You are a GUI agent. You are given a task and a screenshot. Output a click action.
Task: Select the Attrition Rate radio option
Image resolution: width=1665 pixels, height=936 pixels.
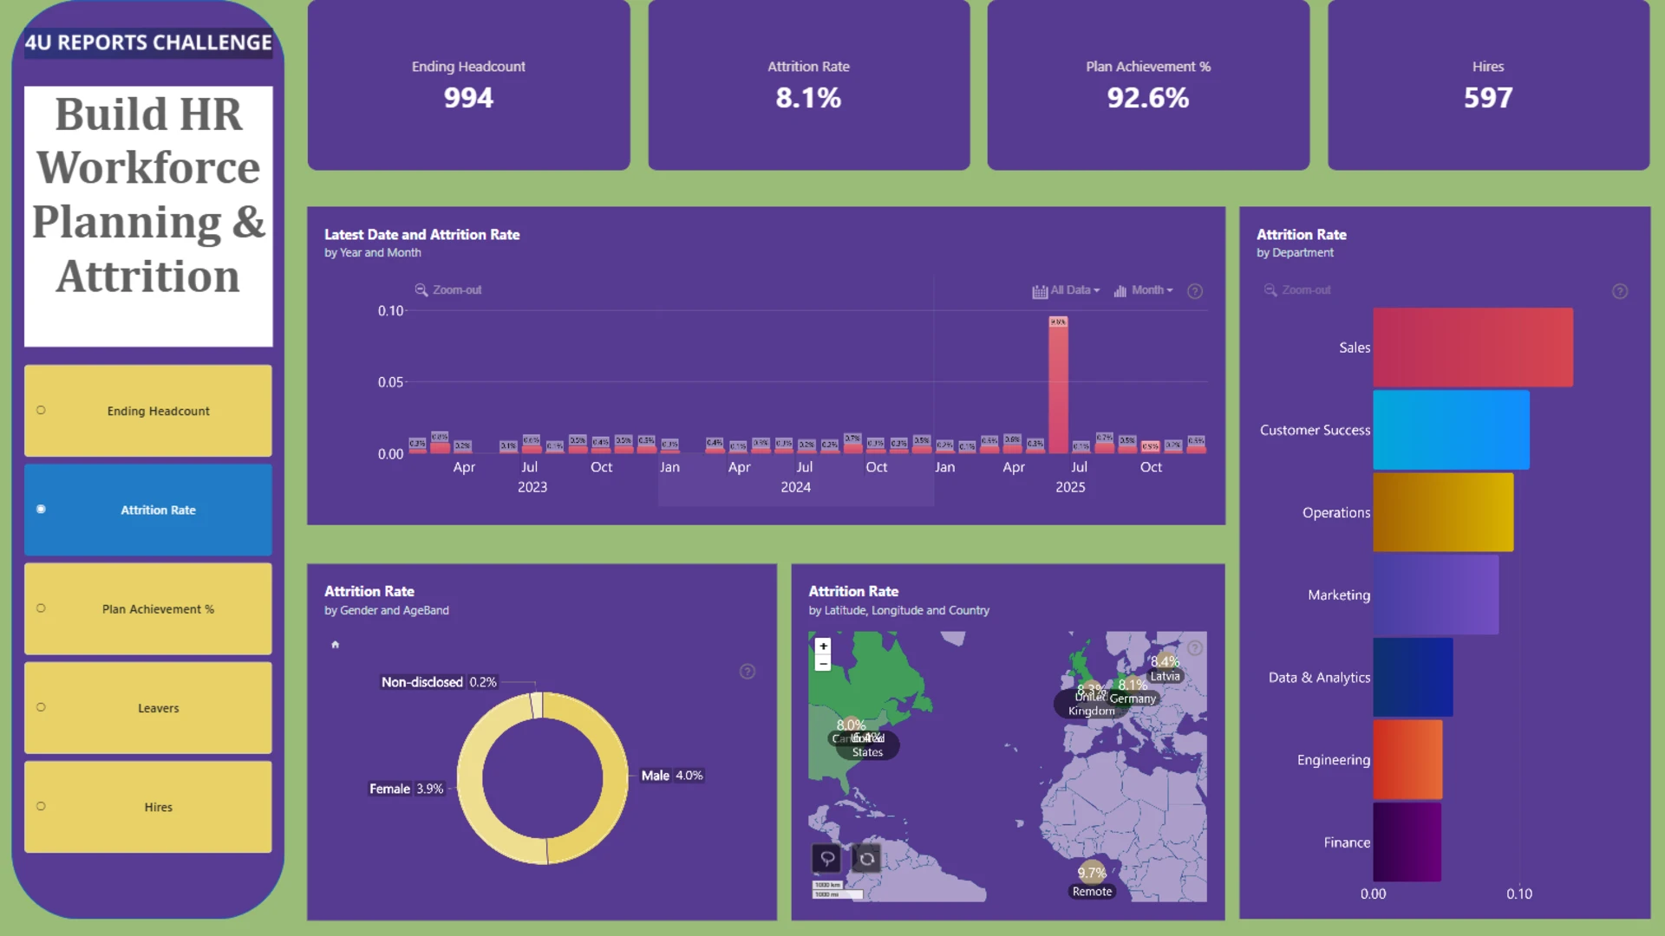pos(41,510)
